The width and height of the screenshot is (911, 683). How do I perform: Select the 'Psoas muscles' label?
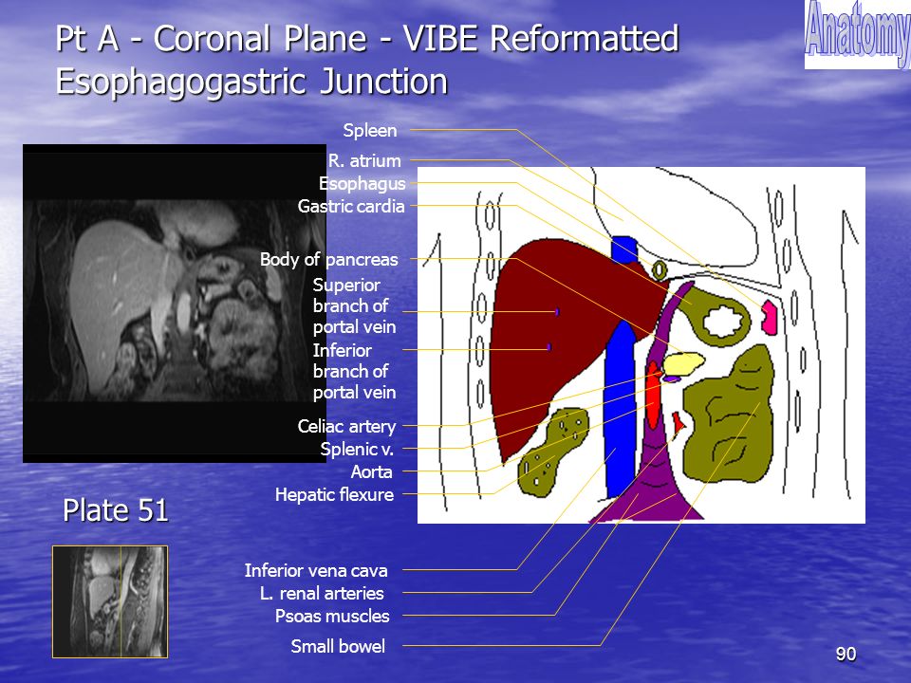(x=332, y=617)
